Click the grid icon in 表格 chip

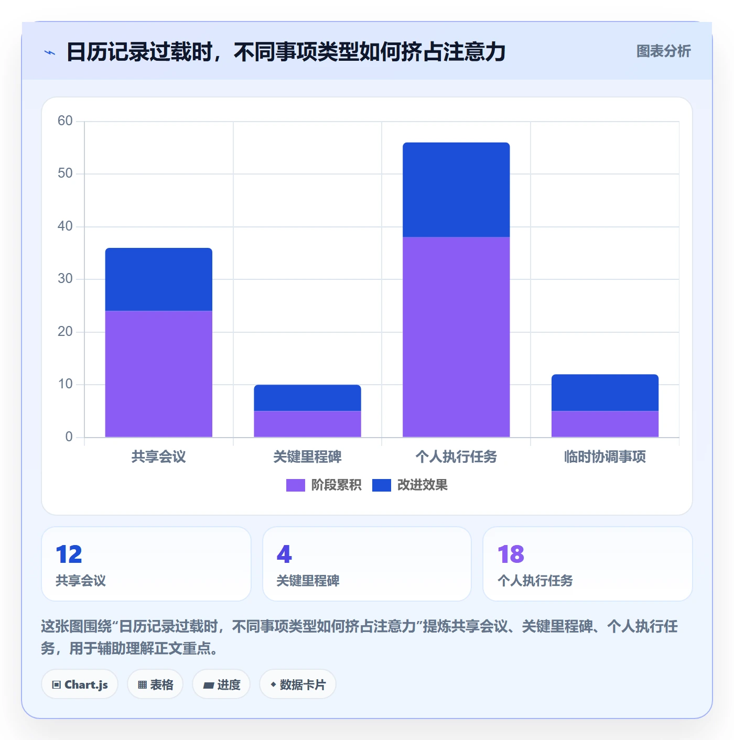[x=142, y=685]
